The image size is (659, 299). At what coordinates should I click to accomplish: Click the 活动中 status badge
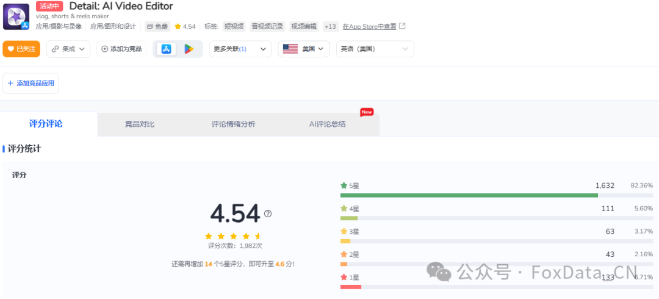(49, 6)
